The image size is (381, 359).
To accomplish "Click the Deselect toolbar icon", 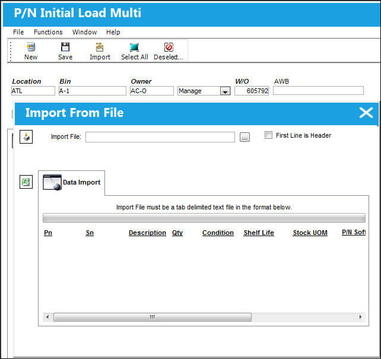I will (169, 47).
